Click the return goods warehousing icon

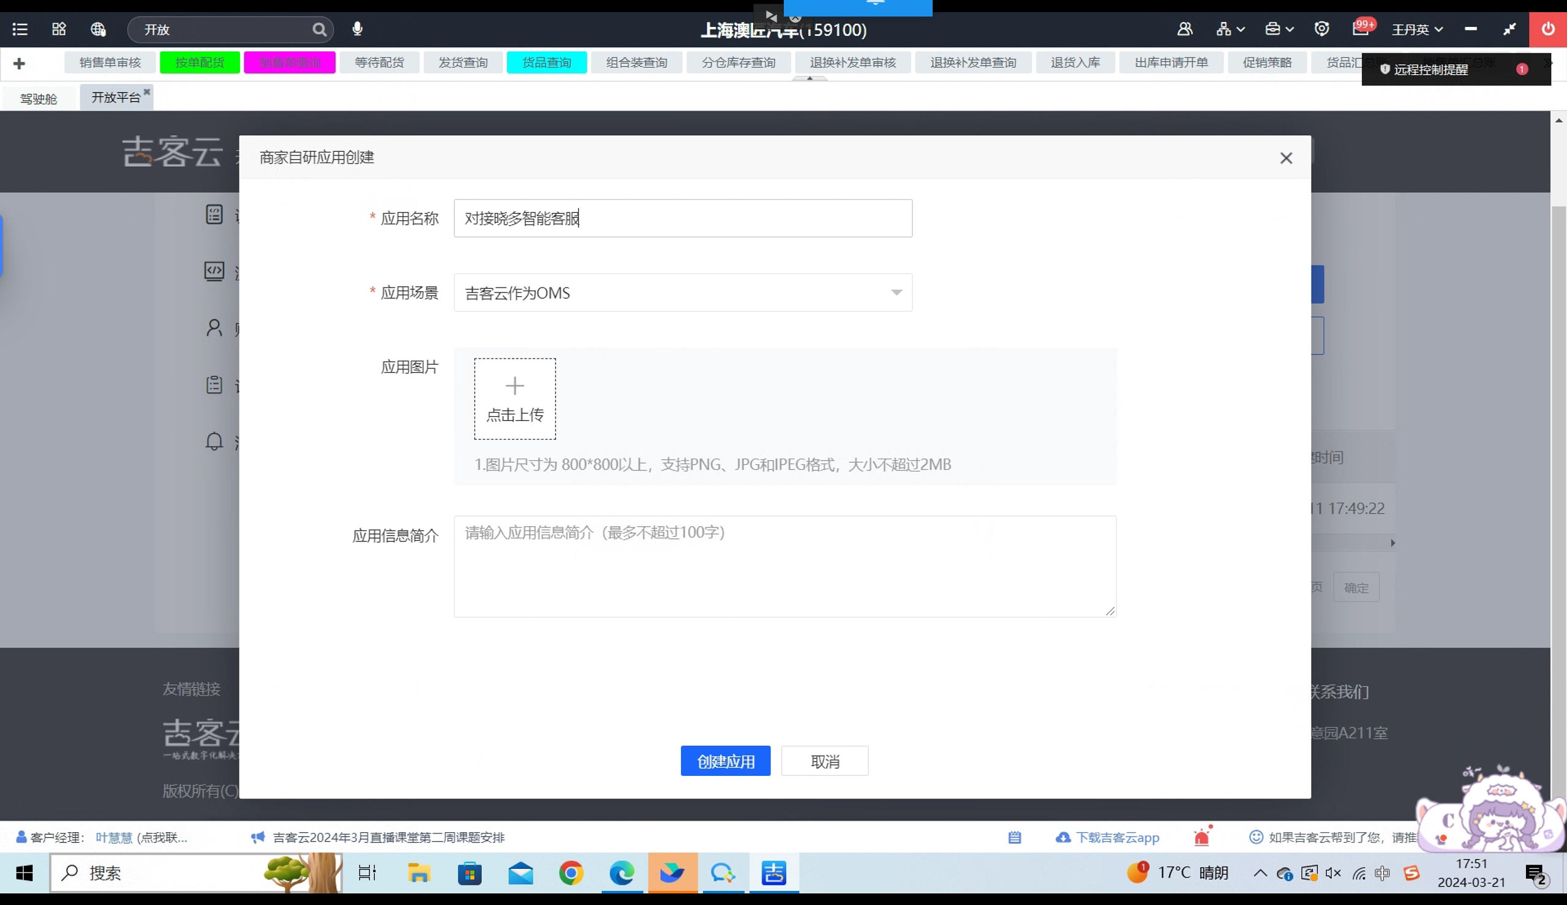pos(1075,61)
